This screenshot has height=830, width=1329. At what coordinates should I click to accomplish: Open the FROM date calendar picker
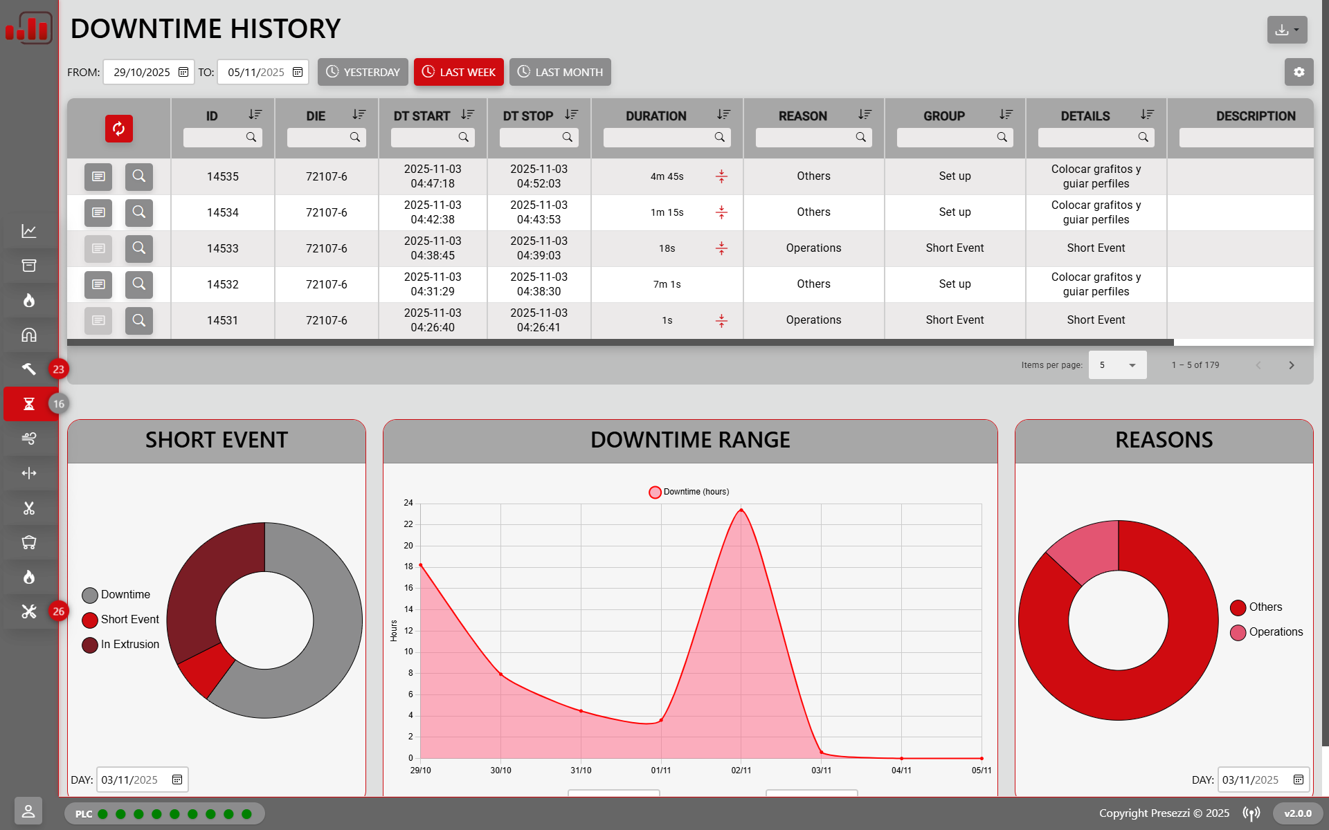click(183, 72)
